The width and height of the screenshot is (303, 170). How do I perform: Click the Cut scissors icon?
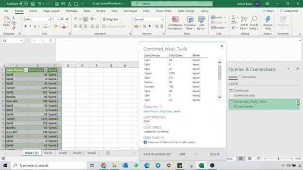pyautogui.click(x=14, y=18)
